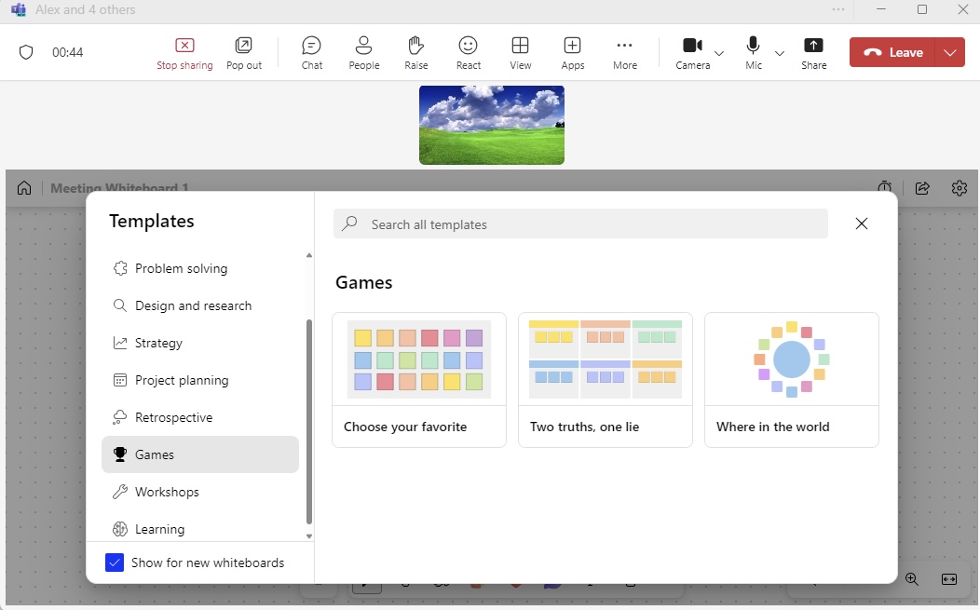The height and width of the screenshot is (610, 980).
Task: Toggle the Mic mute
Action: [753, 52]
